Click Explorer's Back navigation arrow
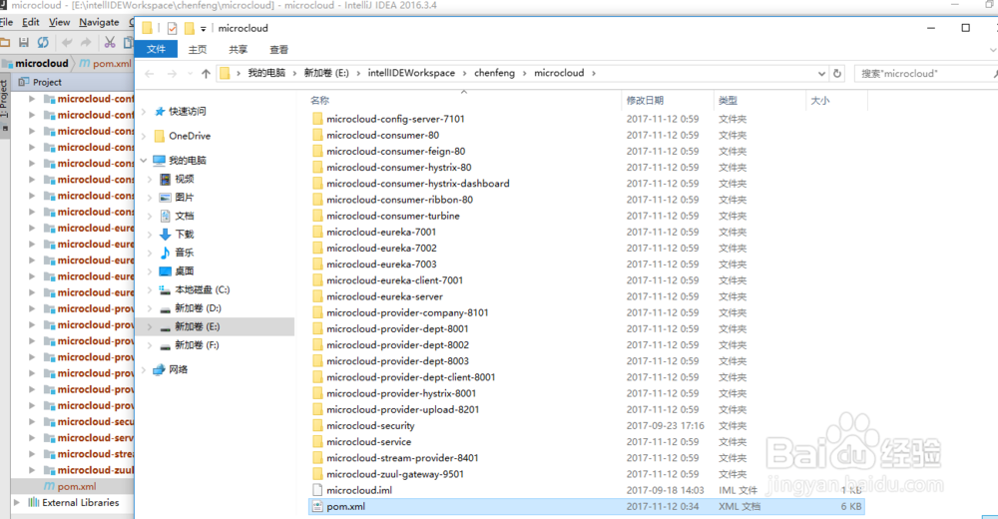This screenshot has height=519, width=998. coord(150,74)
